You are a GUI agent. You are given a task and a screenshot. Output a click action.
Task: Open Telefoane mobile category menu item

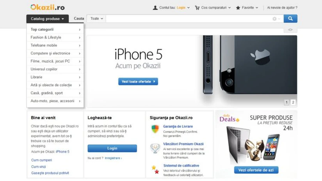pos(55,45)
